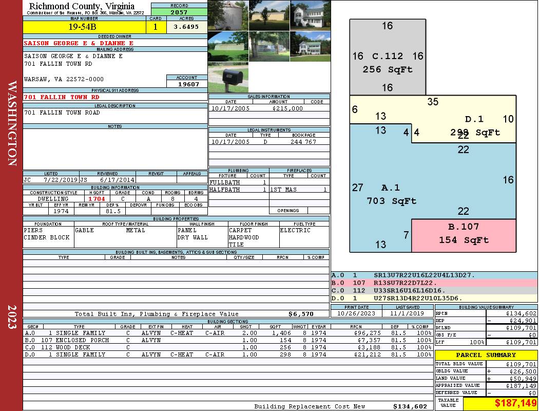Click print date 10/26/2023
This screenshot has width=539, height=411.
click(x=356, y=314)
